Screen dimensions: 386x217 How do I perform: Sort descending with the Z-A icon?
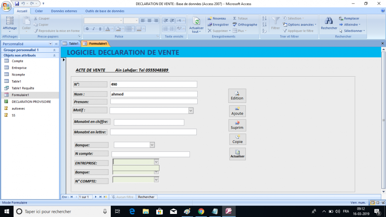coord(264,25)
